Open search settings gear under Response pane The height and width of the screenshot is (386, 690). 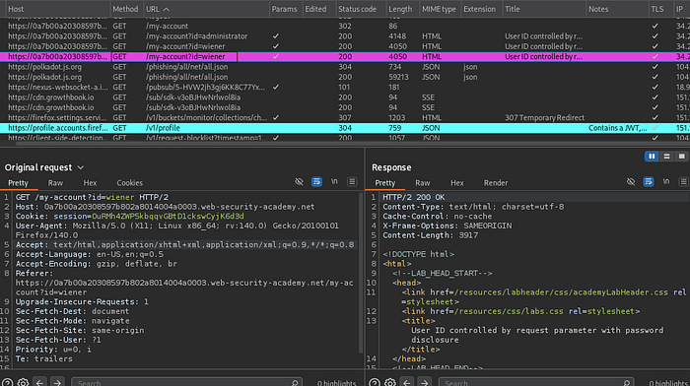tap(390, 382)
